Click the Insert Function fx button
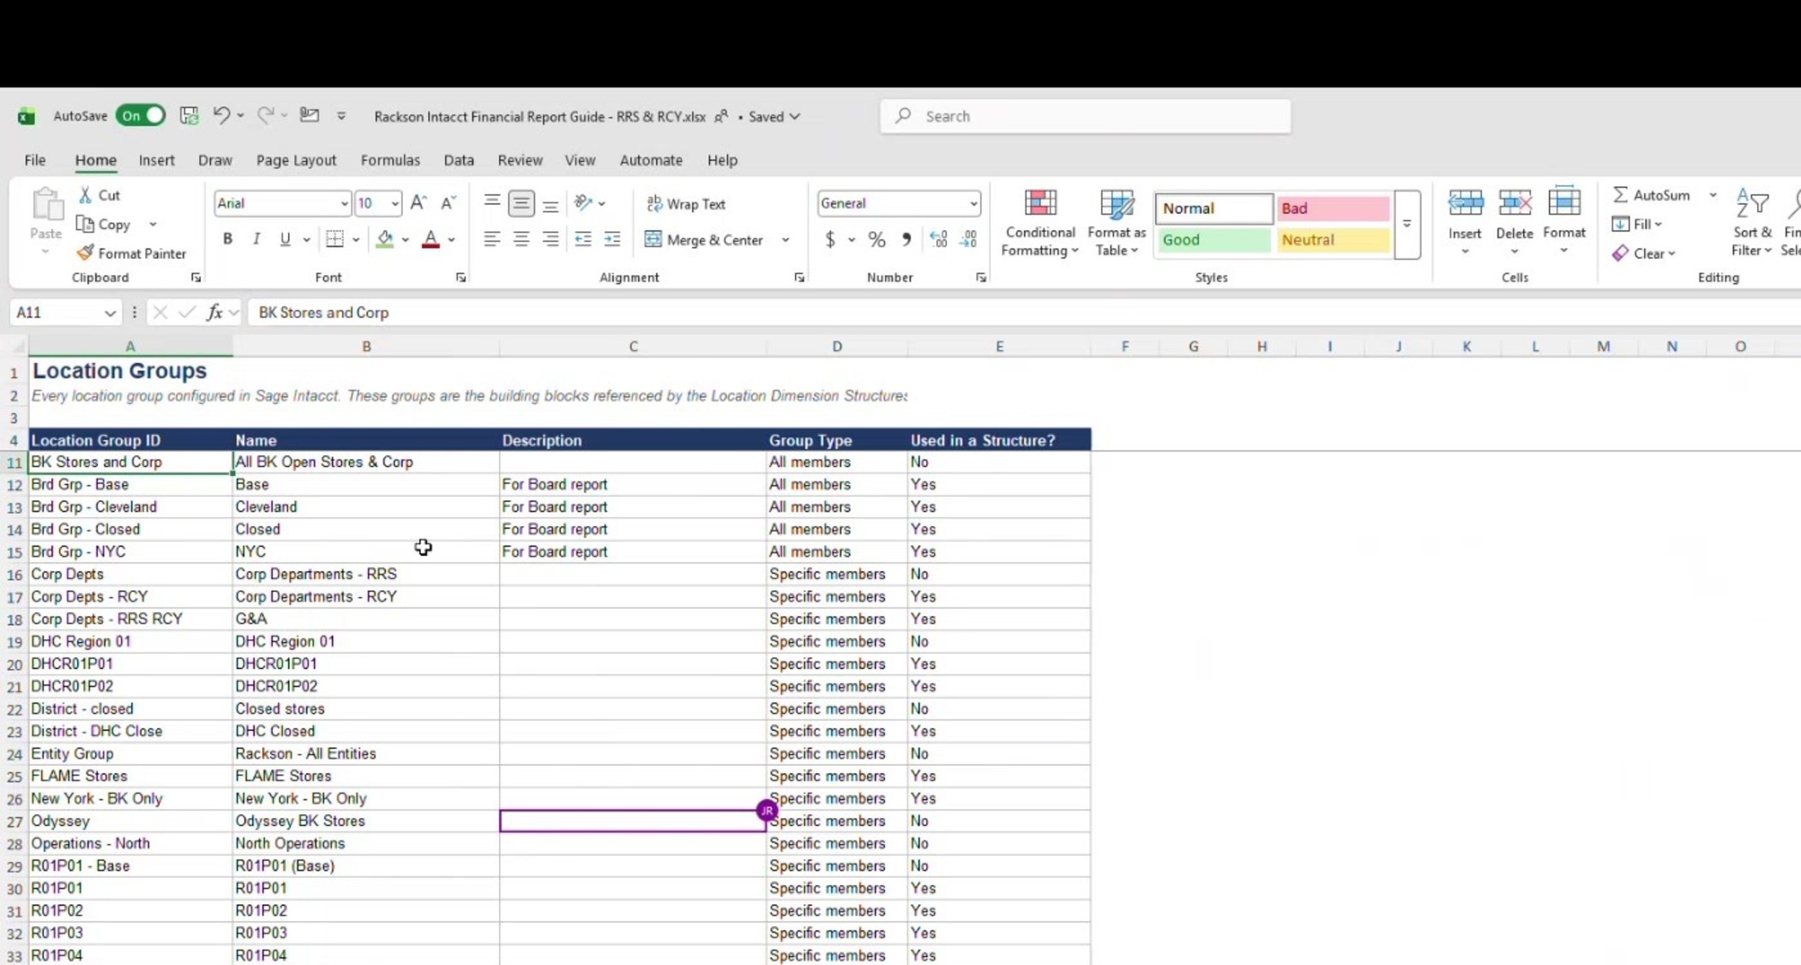 [x=214, y=312]
